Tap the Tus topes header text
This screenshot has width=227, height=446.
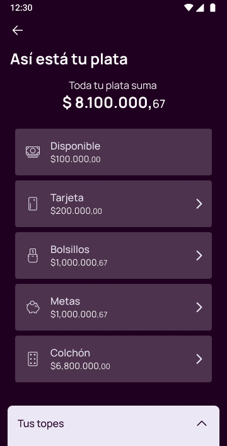click(41, 424)
